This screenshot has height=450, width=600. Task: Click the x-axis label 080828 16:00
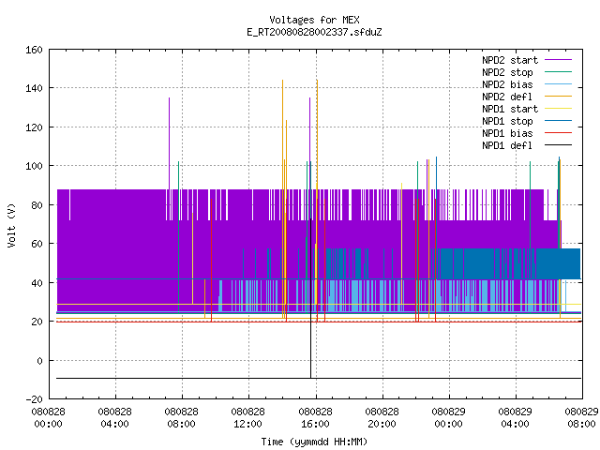(315, 418)
